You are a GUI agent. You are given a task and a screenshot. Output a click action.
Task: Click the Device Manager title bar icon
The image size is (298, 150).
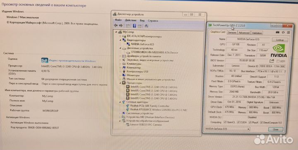coord(114,14)
